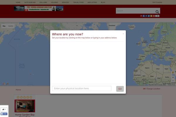Click the Terms of Use map link
This screenshot has width=176, height=117.
(171, 85)
